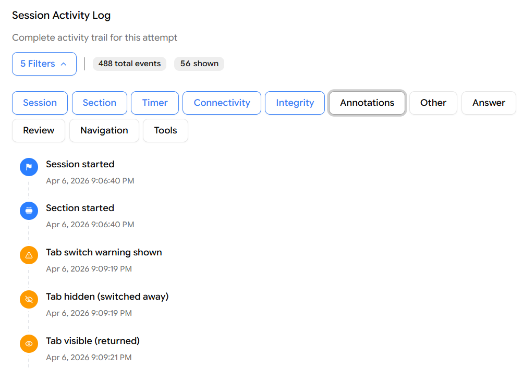523x369 pixels.
Task: Click the Tab visible eye icon
Action: 29,344
